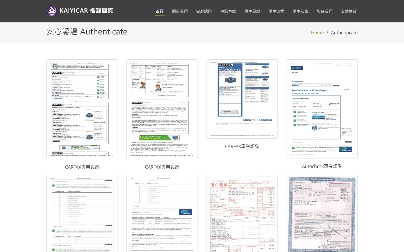404x252 pixels.
Task: Open 聯絡我們 contact us page
Action: 325,11
